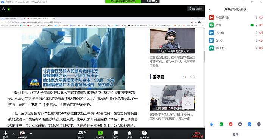Click the green encryption lock icon
The image size is (265, 139).
point(9,9)
